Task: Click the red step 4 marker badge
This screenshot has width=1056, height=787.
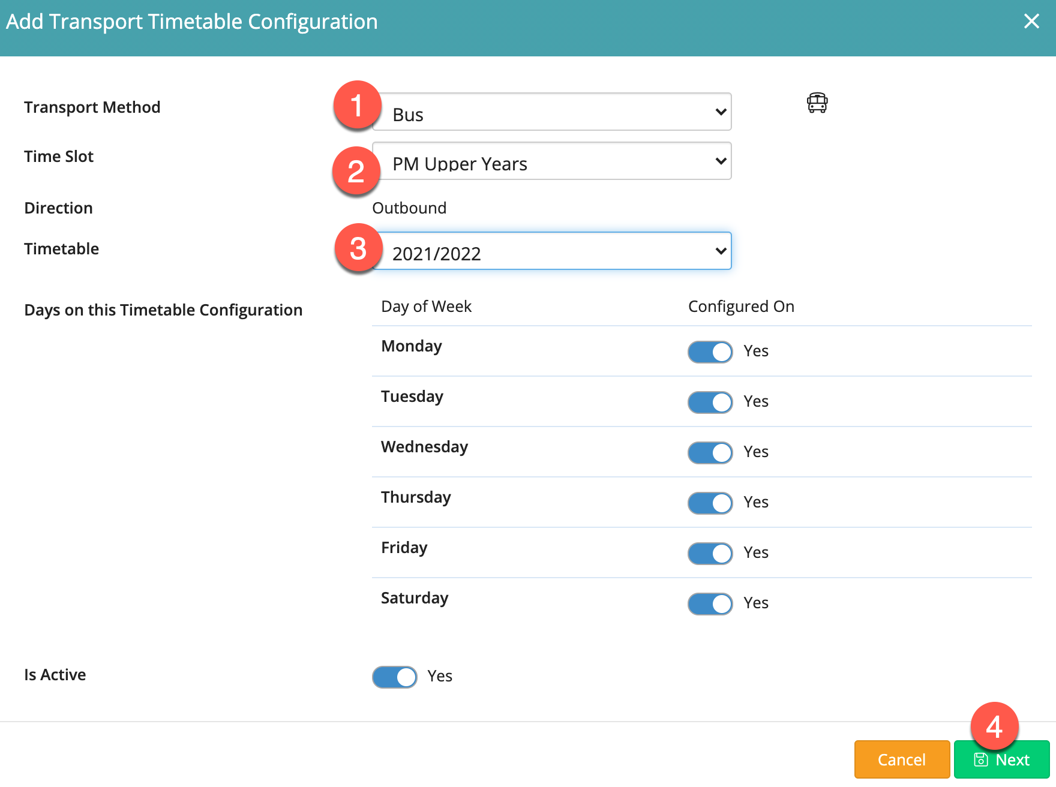Action: click(994, 726)
